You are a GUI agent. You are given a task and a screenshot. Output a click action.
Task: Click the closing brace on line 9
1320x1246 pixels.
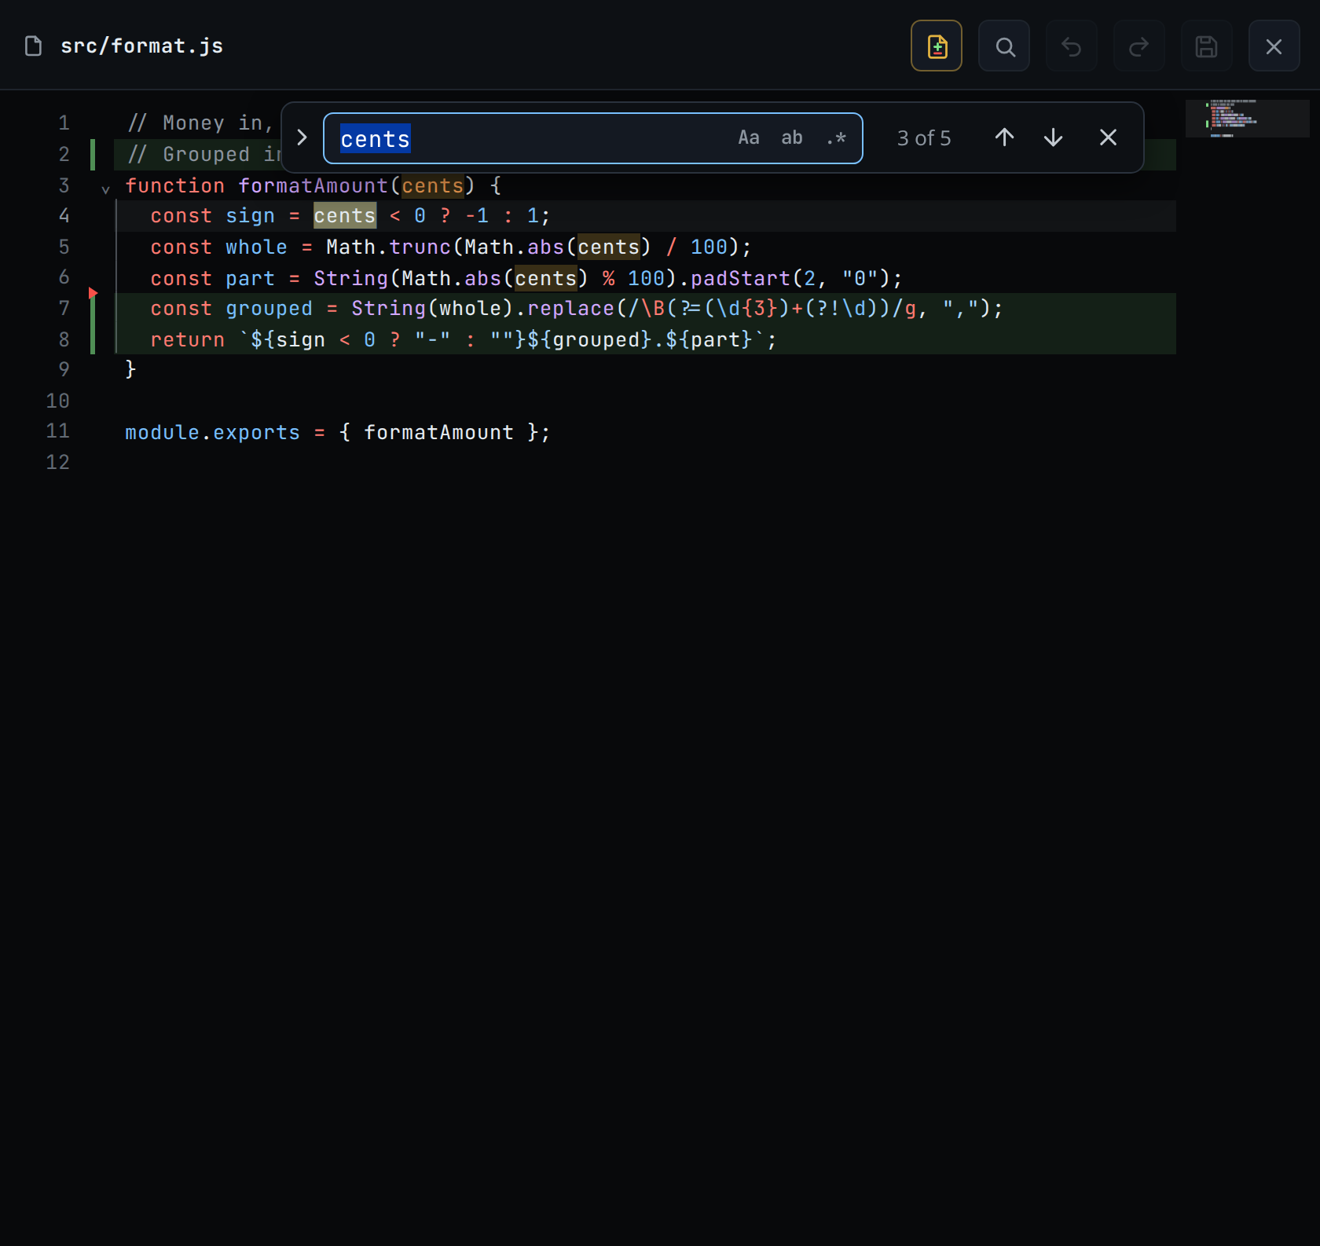pos(130,370)
